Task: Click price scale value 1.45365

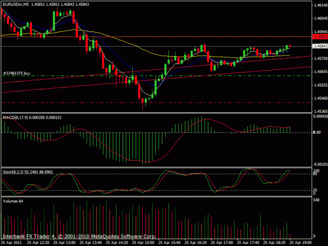Action: [321, 111]
